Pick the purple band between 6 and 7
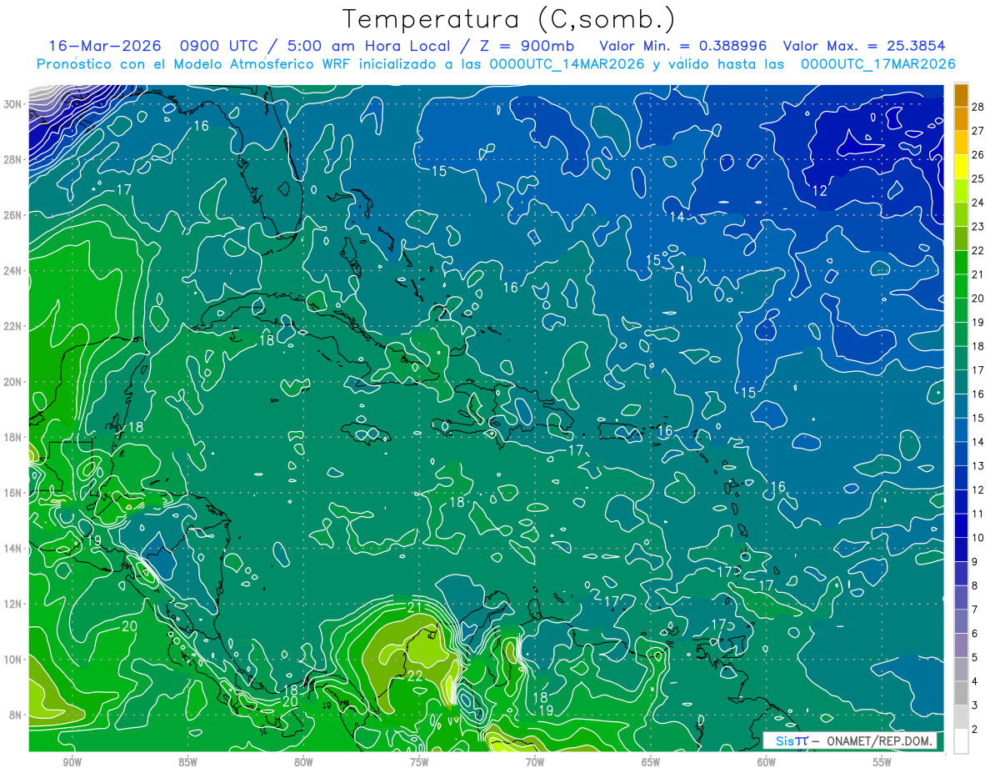The image size is (1000, 773). click(962, 621)
